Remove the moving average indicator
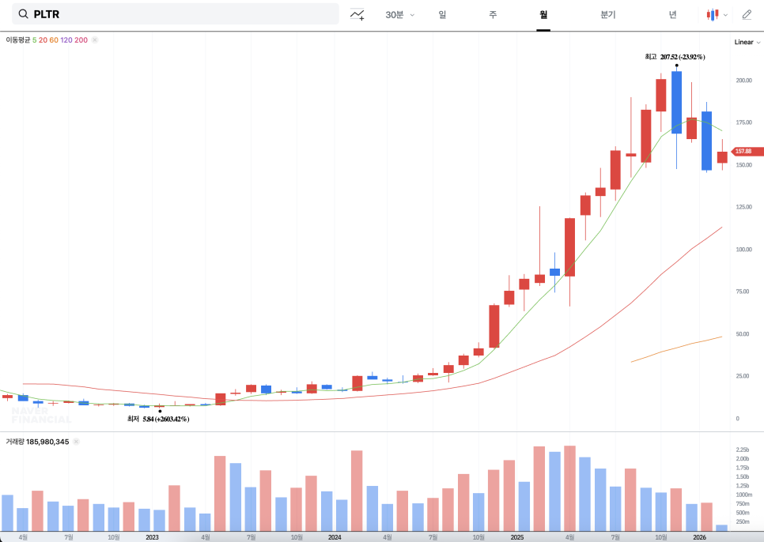 [x=95, y=40]
